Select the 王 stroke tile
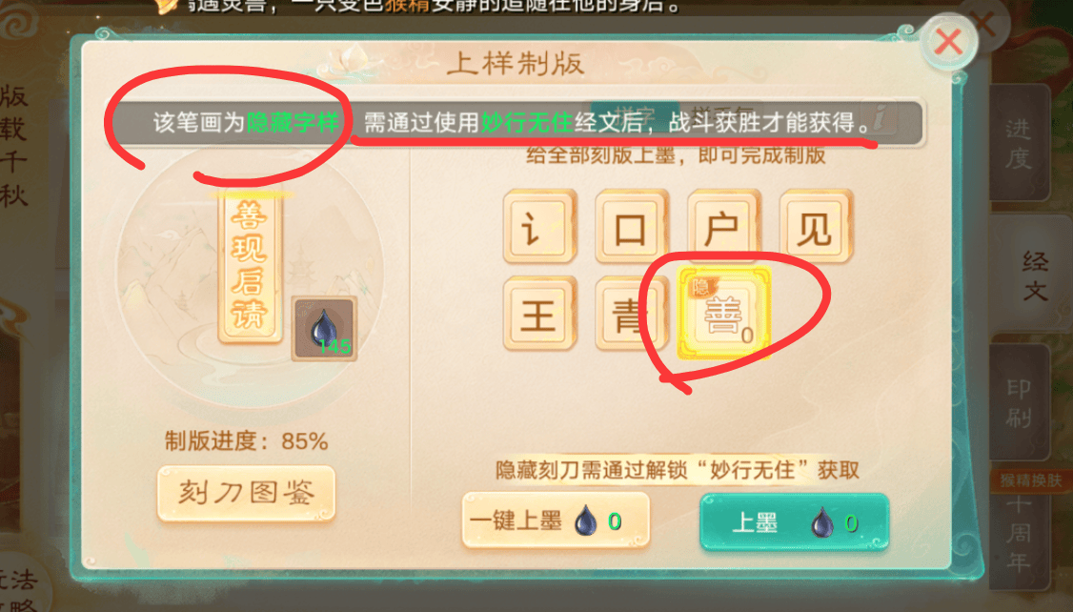 [540, 314]
